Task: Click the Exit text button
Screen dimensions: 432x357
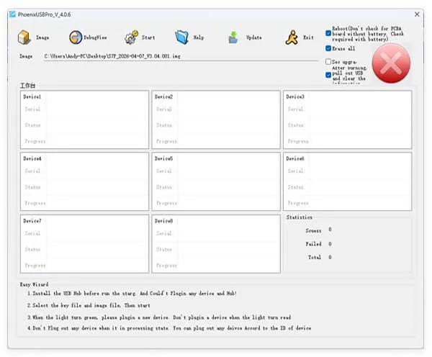Action: (x=308, y=37)
